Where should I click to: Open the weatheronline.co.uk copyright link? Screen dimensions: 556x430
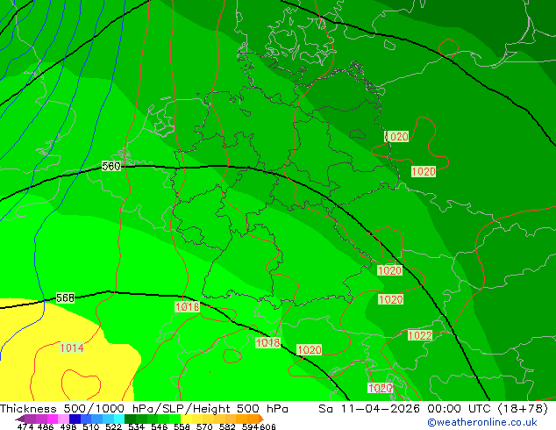[481, 422]
